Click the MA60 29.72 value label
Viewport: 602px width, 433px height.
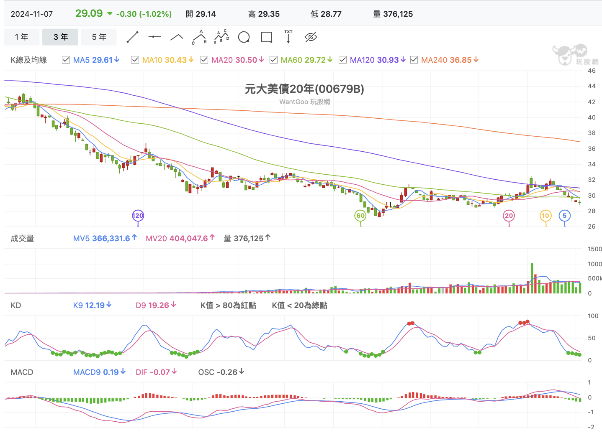306,60
